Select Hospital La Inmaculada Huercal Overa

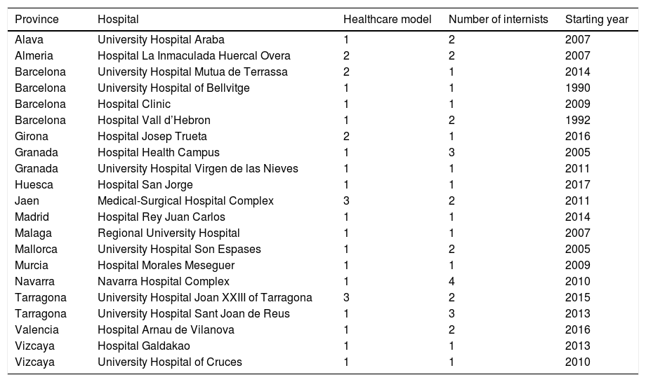click(x=194, y=55)
